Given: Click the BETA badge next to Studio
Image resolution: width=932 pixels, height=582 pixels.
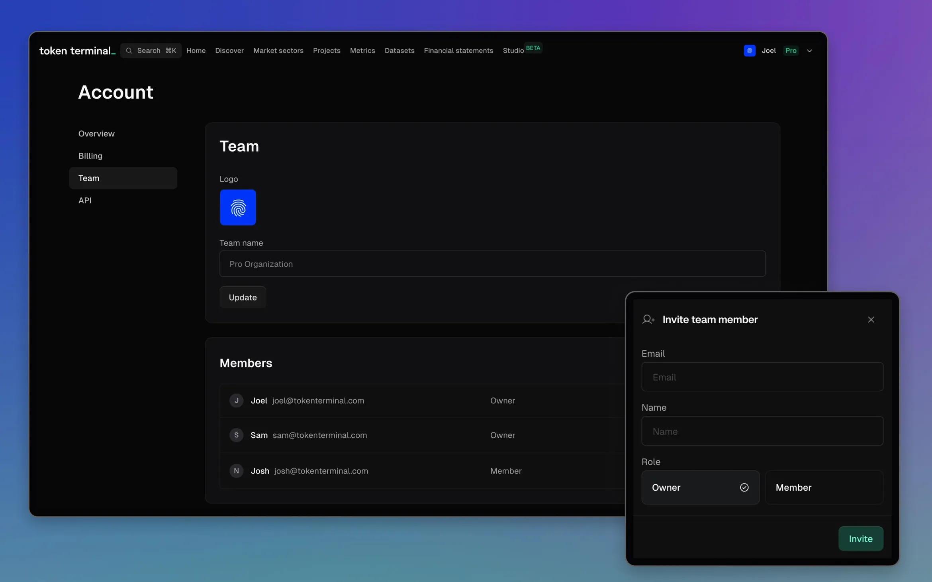Looking at the screenshot, I should [533, 48].
